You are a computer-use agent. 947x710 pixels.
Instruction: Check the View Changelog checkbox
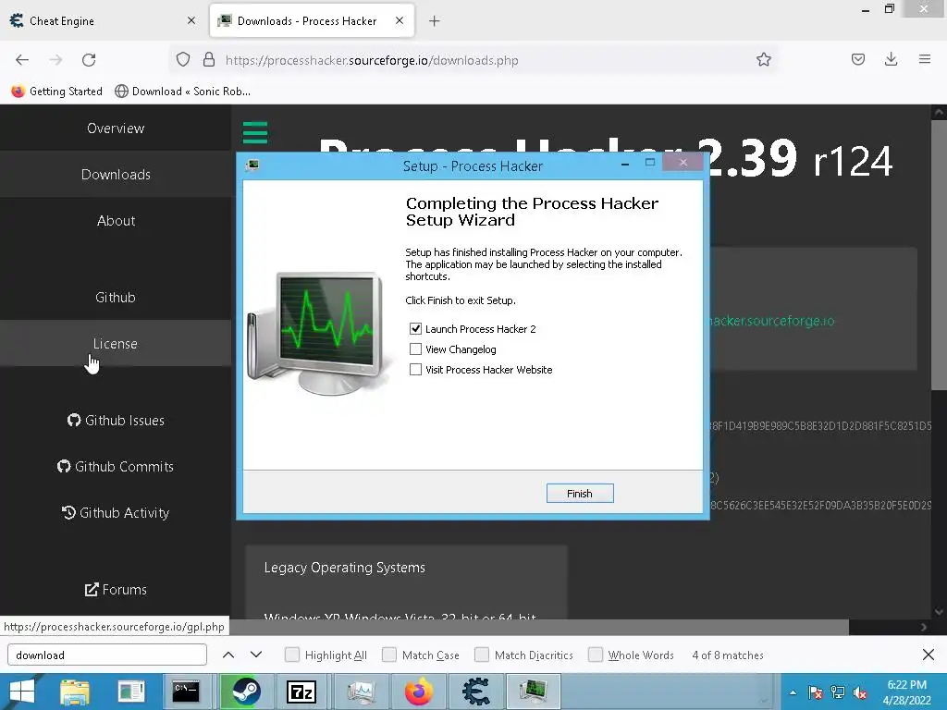pos(415,349)
